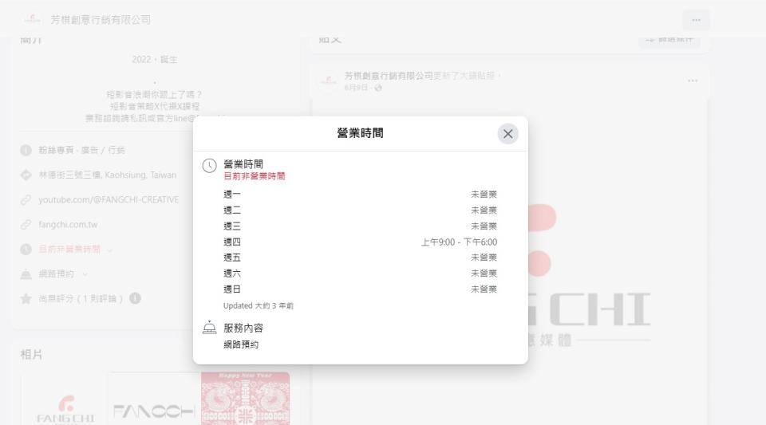Open the red Happy New Year photo thumbnail

[x=245, y=398]
